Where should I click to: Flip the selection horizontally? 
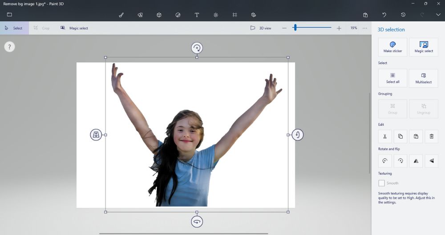point(416,161)
